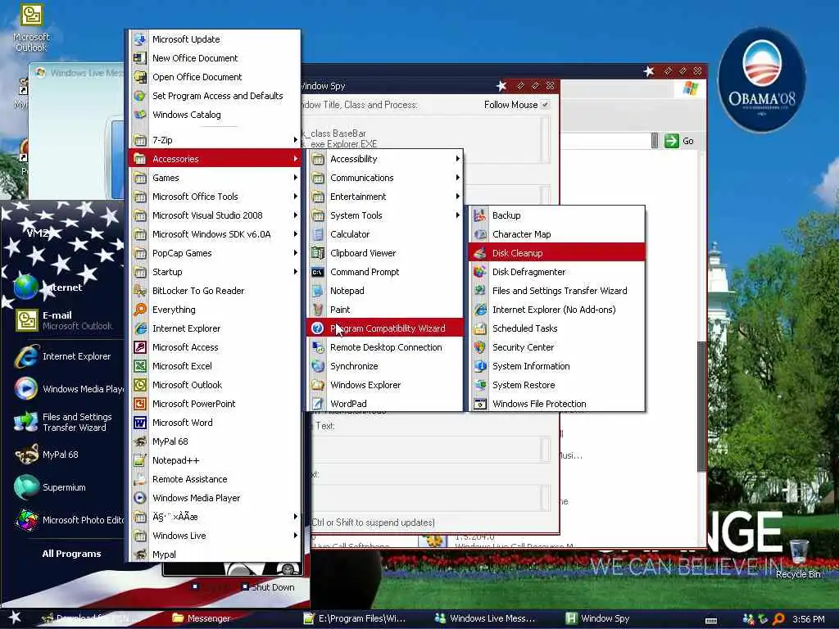Click the Security Center shield icon

[x=480, y=347]
